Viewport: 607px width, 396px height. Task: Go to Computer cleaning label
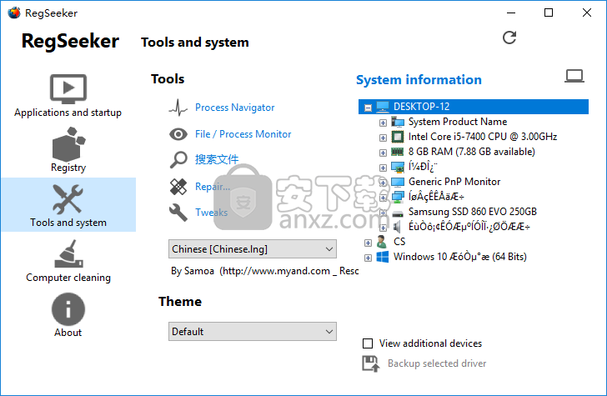click(x=68, y=278)
